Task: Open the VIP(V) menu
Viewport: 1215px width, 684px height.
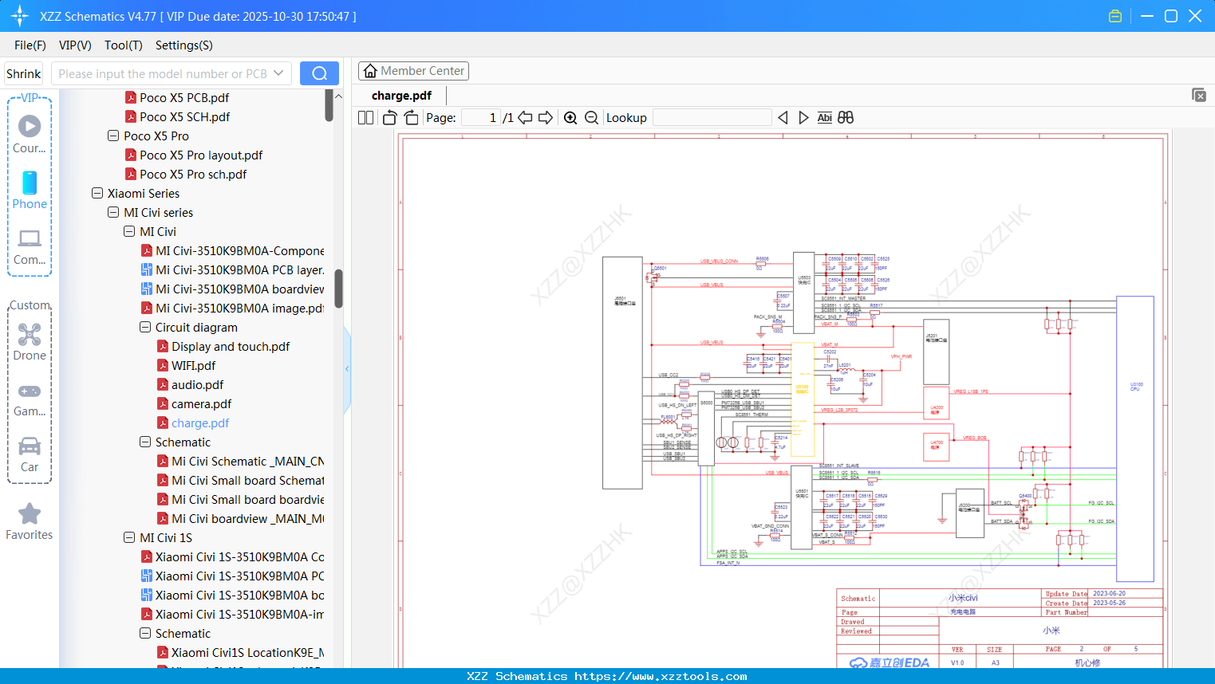Action: coord(75,45)
